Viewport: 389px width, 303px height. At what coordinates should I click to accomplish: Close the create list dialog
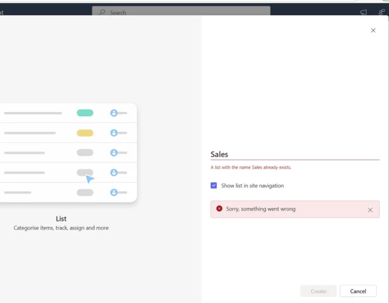373,30
